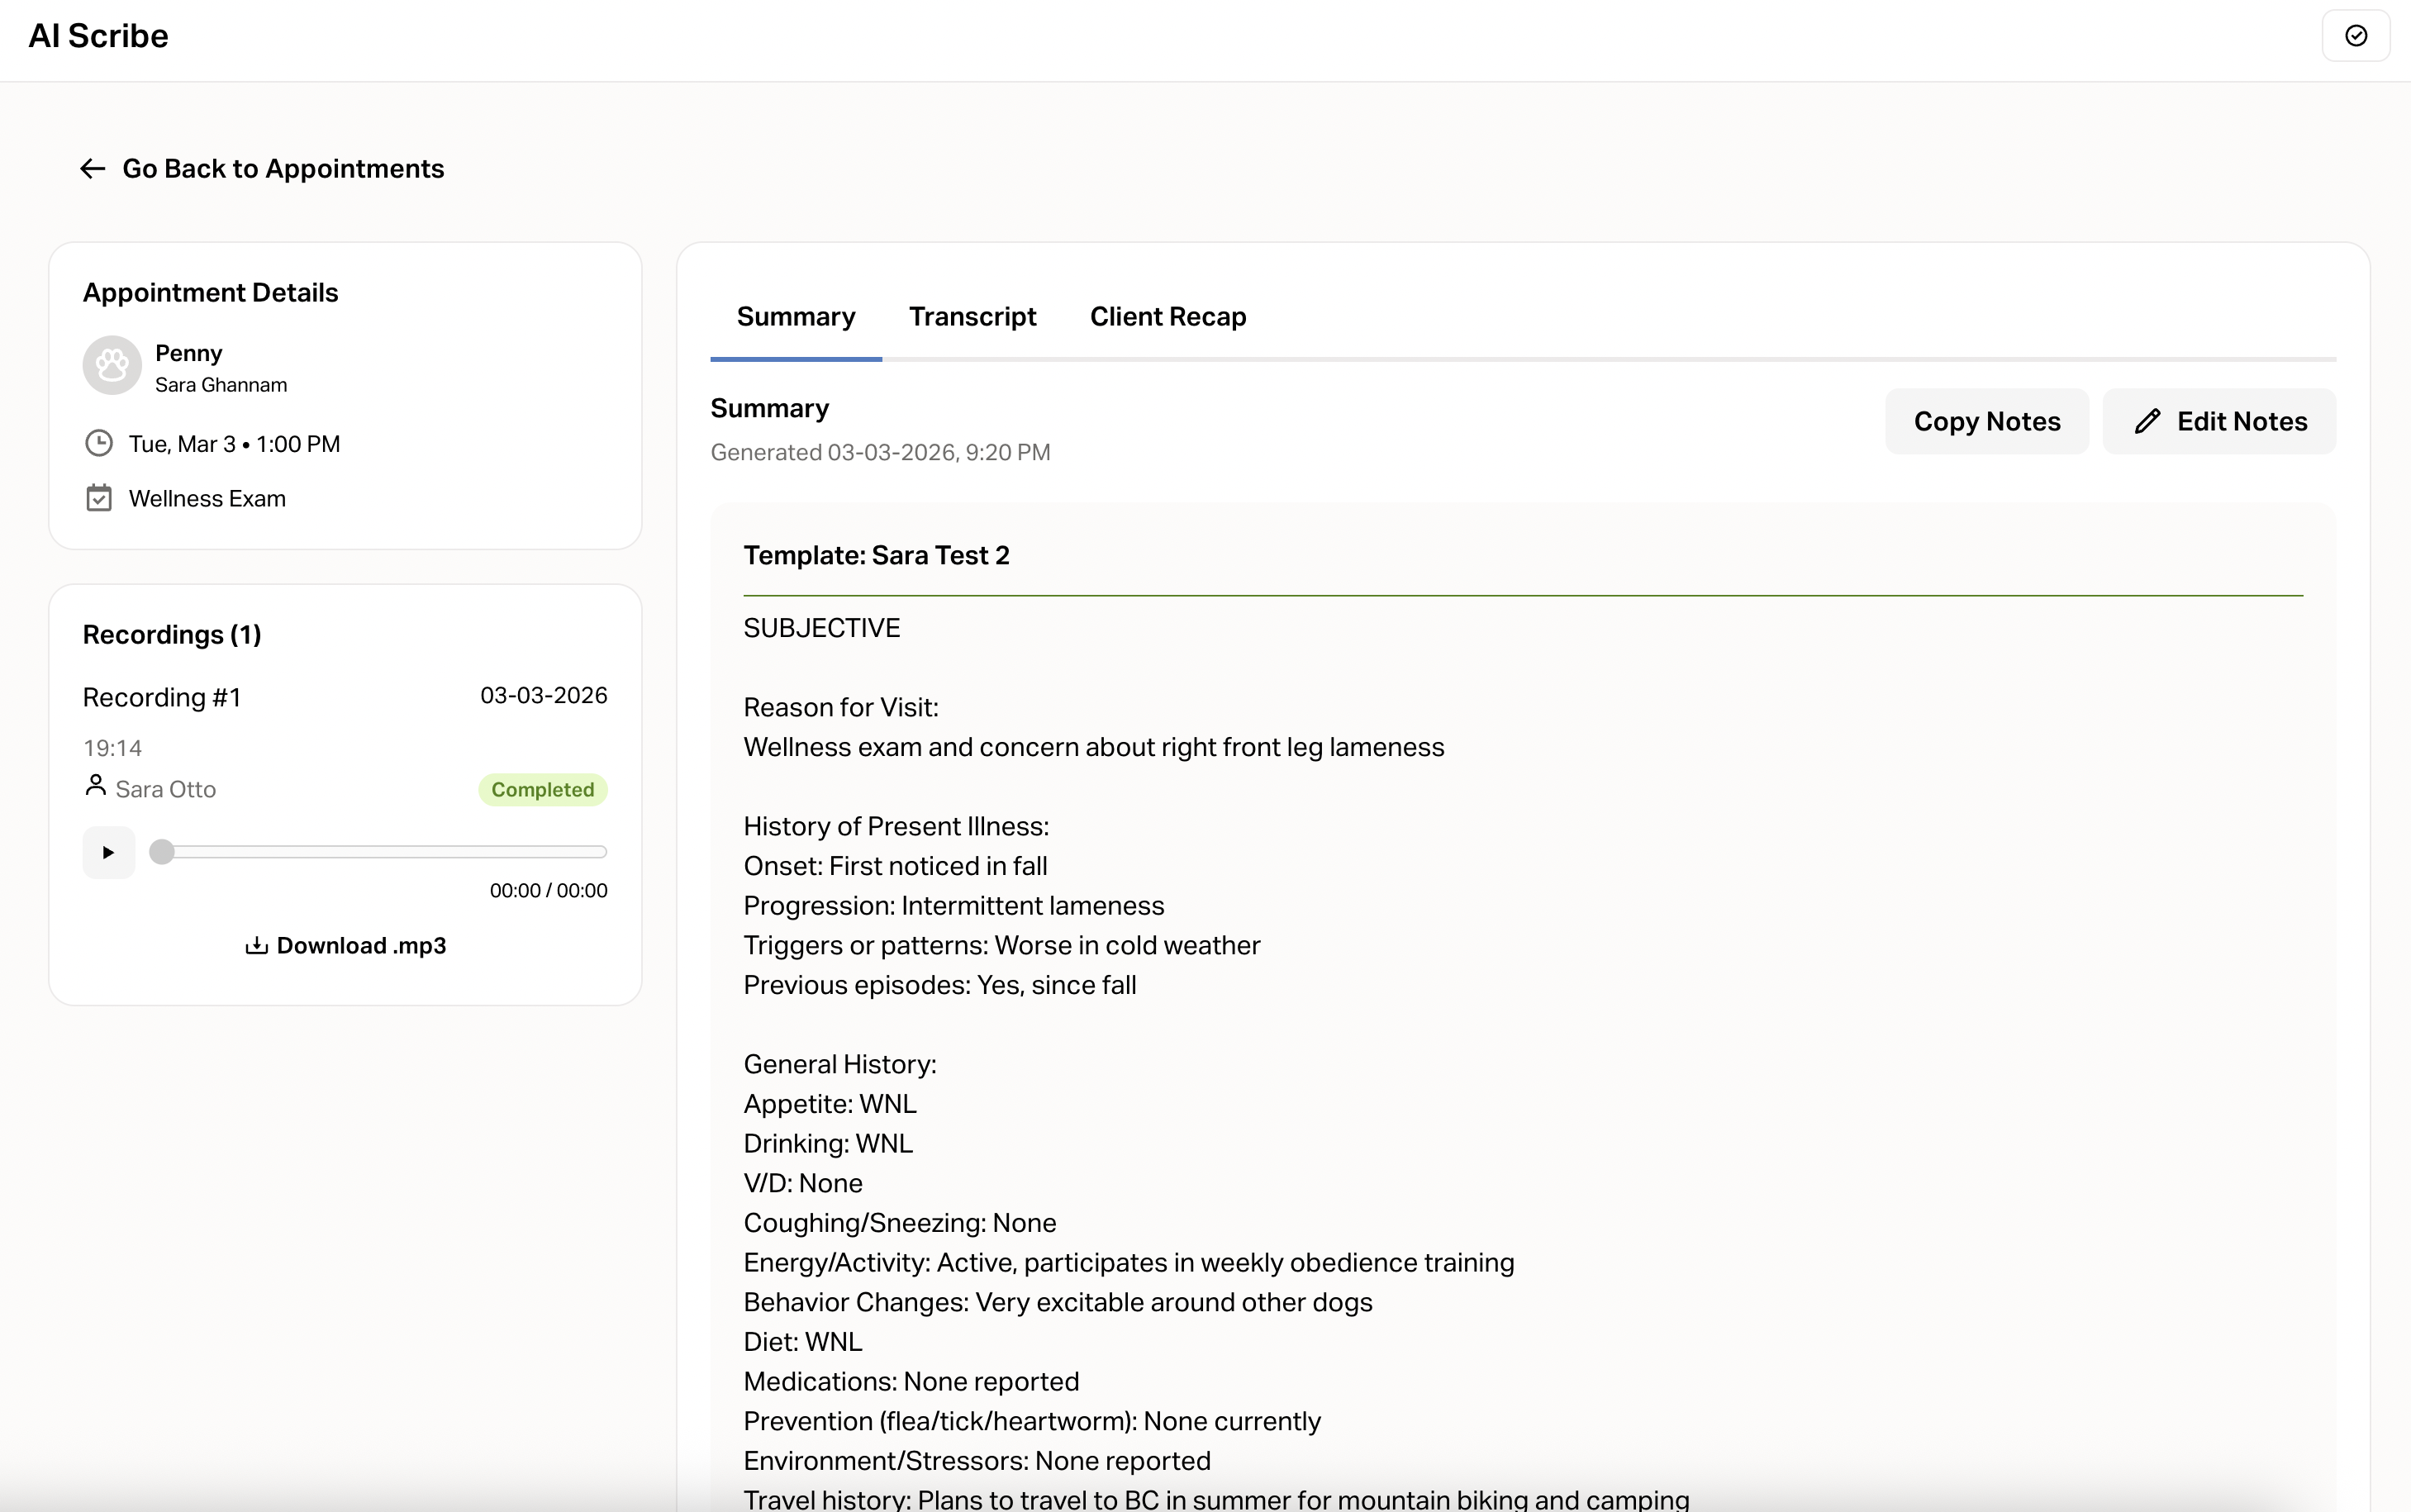Click the calendar check icon beside Wellness Exam
Image resolution: width=2411 pixels, height=1512 pixels.
click(99, 498)
